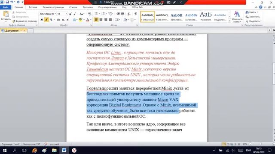Apply font color red A button
This screenshot has height=154, width=275.
pos(88,20)
